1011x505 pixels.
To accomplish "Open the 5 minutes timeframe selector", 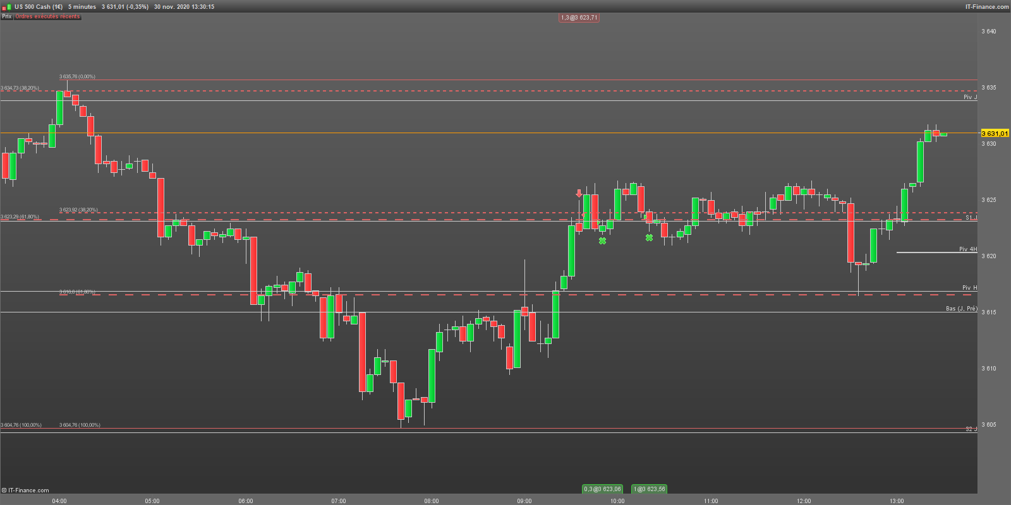I will click(x=82, y=7).
